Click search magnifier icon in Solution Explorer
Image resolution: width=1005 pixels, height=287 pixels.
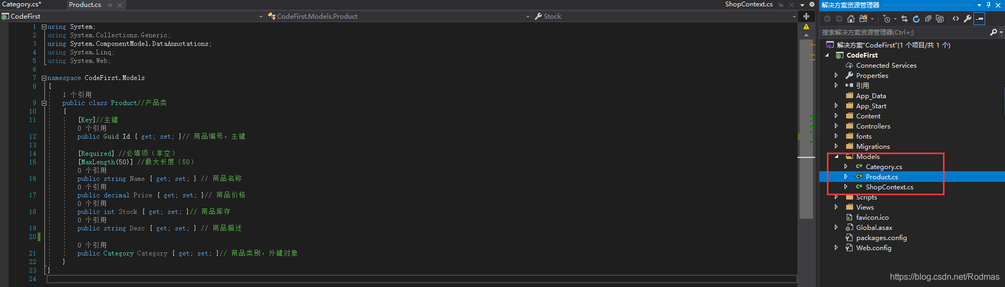(993, 32)
